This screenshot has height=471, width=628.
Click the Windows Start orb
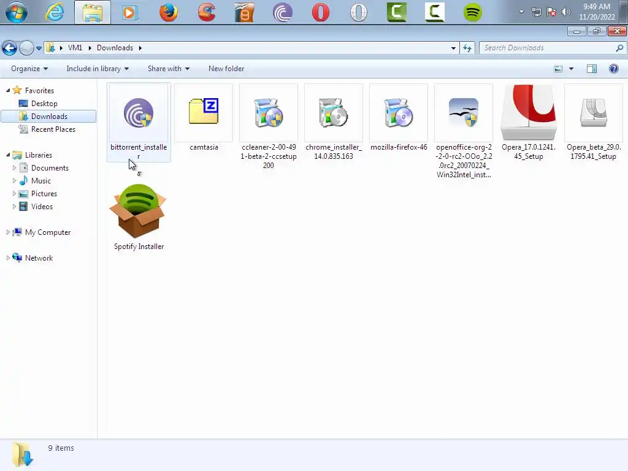(17, 12)
